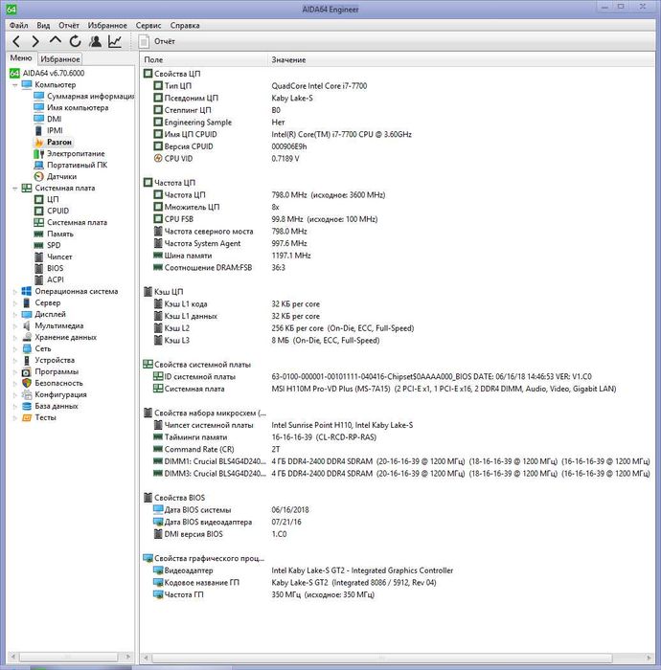Click the Устройства device icon
The width and height of the screenshot is (661, 670).
click(27, 360)
